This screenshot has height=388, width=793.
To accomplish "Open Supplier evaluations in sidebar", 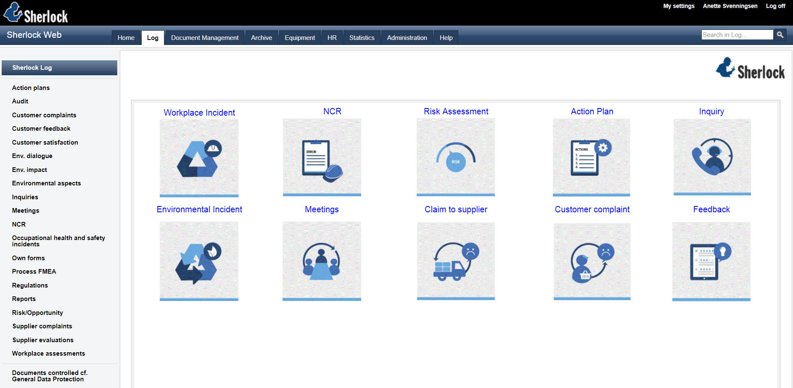I will [43, 340].
